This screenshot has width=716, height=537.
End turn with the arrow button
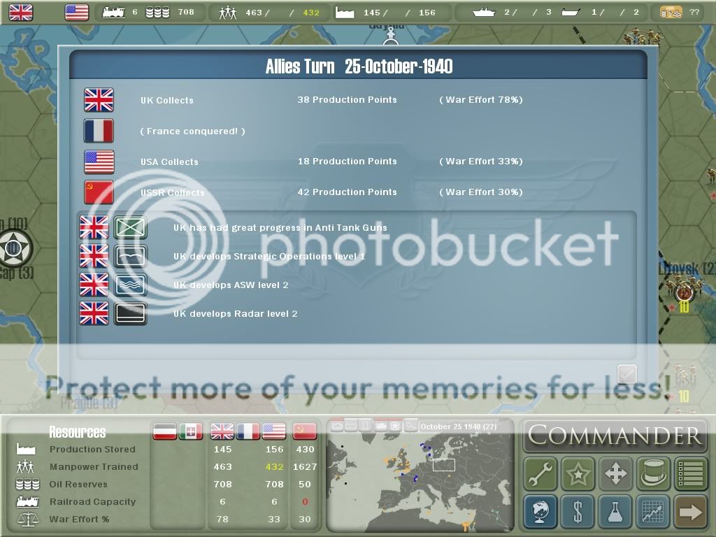(x=690, y=512)
